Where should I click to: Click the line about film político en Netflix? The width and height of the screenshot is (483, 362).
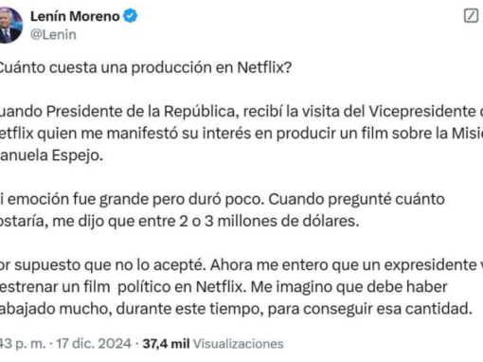[x=224, y=287]
